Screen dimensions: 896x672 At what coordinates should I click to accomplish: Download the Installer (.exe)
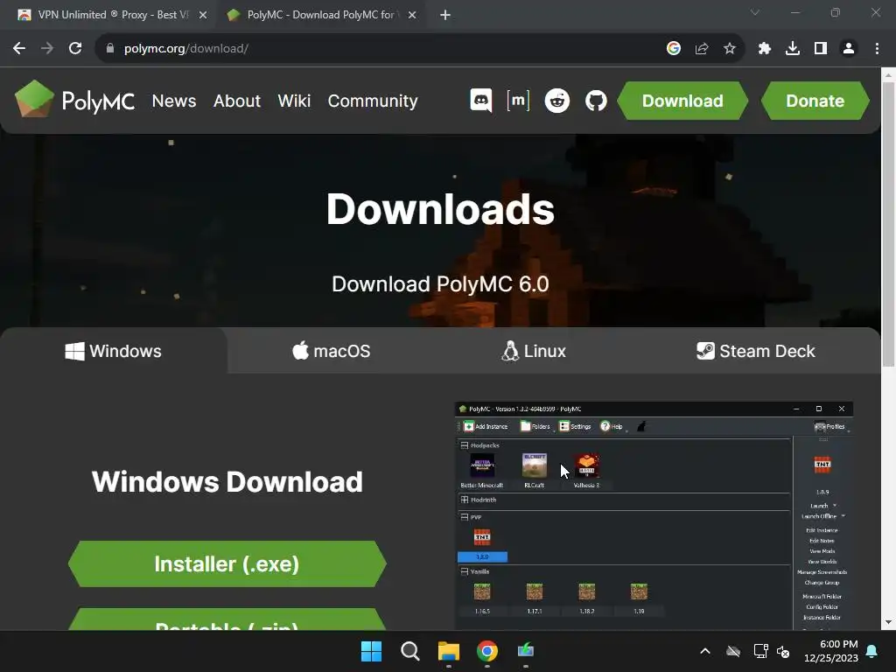(x=227, y=564)
